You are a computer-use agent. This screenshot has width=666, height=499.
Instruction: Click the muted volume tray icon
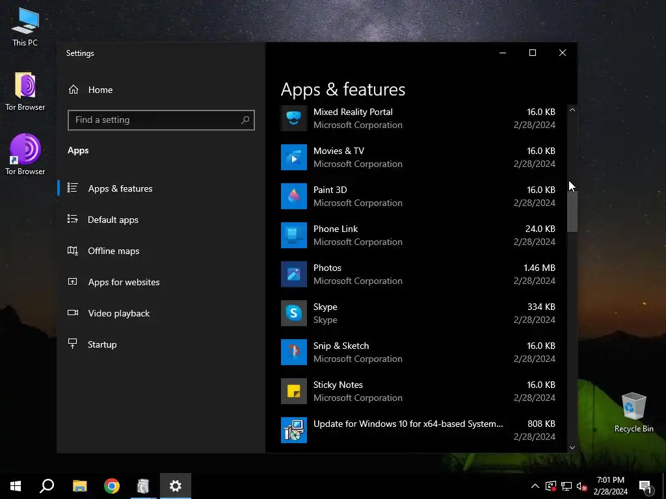point(582,486)
